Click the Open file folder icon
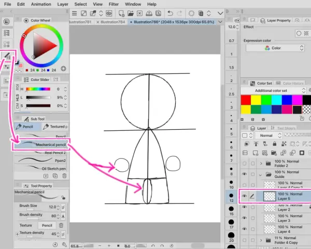The height and width of the screenshot is (249, 311). pos(131,13)
